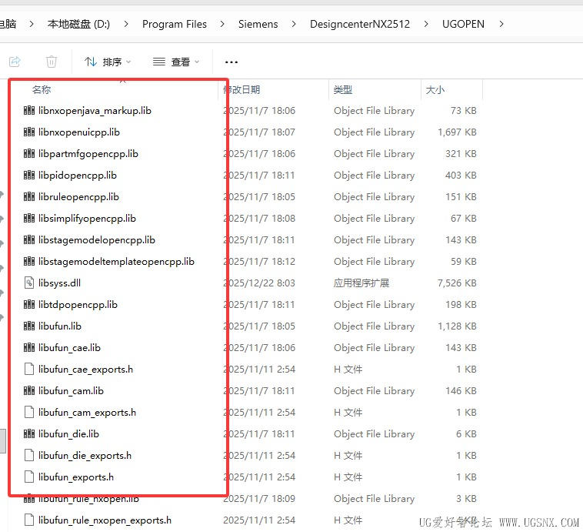Expand chevron after UGOPEN in breadcrumb
The image size is (583, 532).
click(501, 24)
